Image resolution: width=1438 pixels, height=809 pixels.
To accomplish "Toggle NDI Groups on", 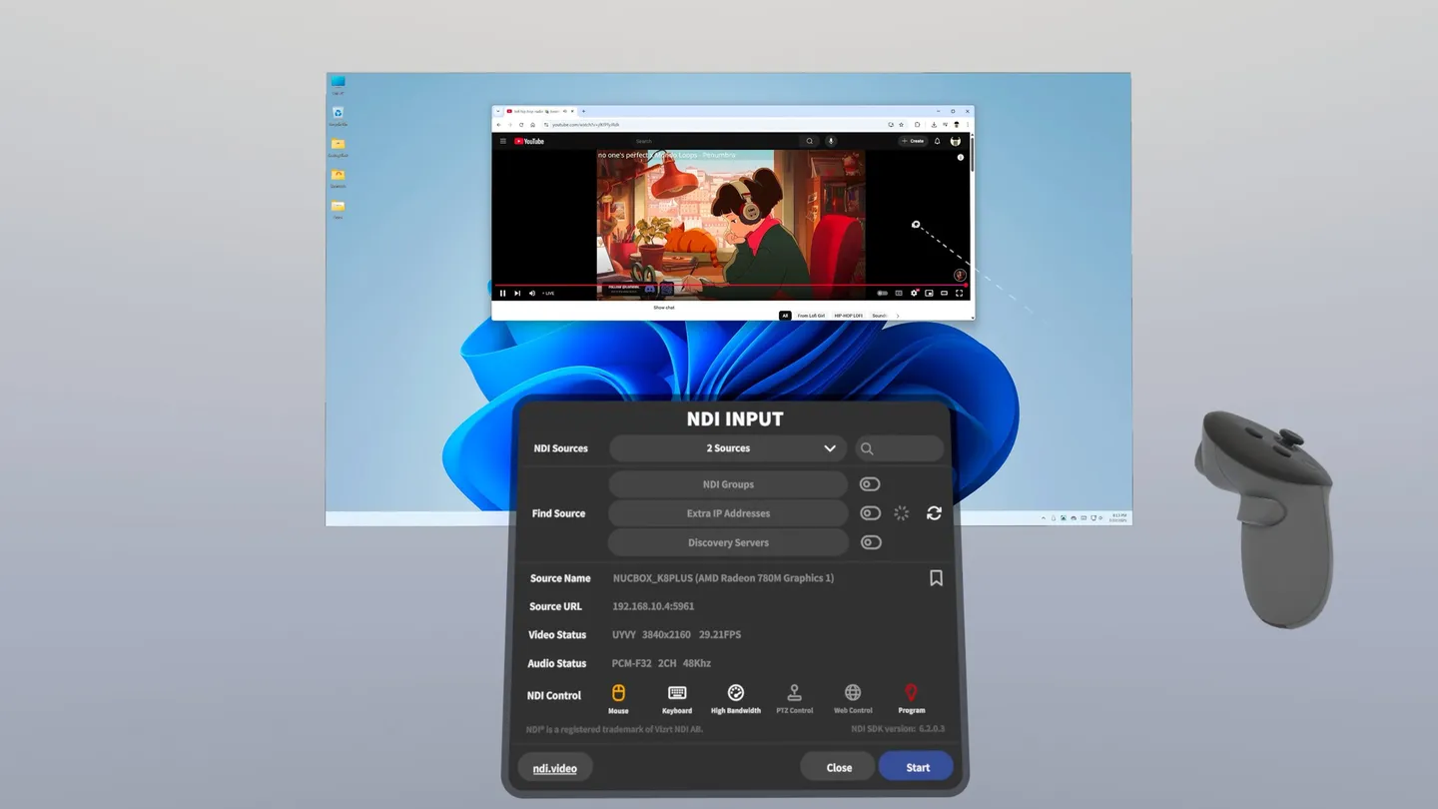I will coord(870,483).
